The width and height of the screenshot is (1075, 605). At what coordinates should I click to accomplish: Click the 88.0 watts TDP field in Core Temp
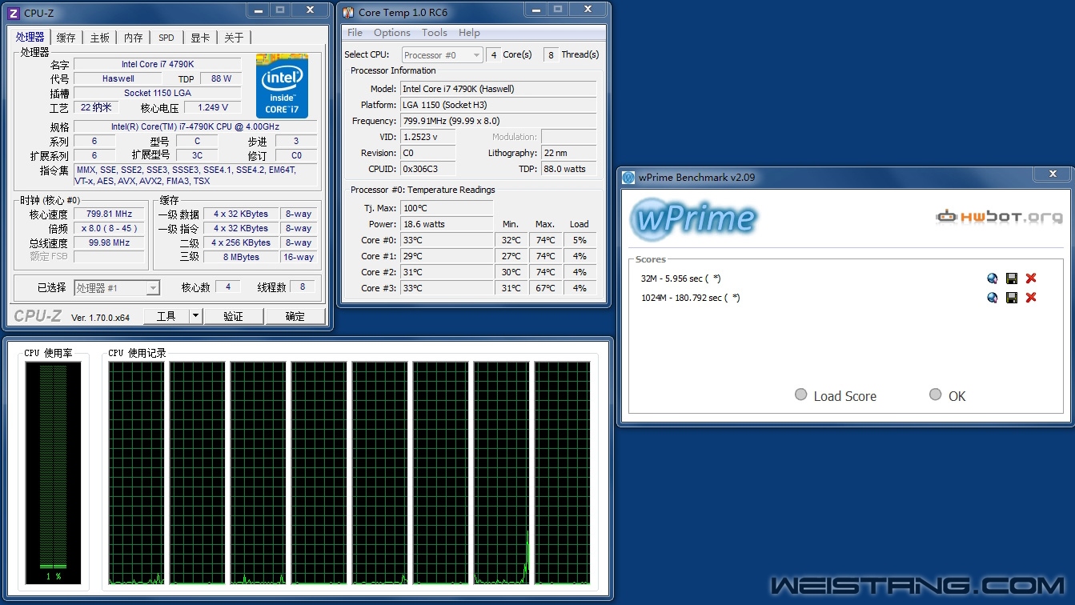coord(568,169)
